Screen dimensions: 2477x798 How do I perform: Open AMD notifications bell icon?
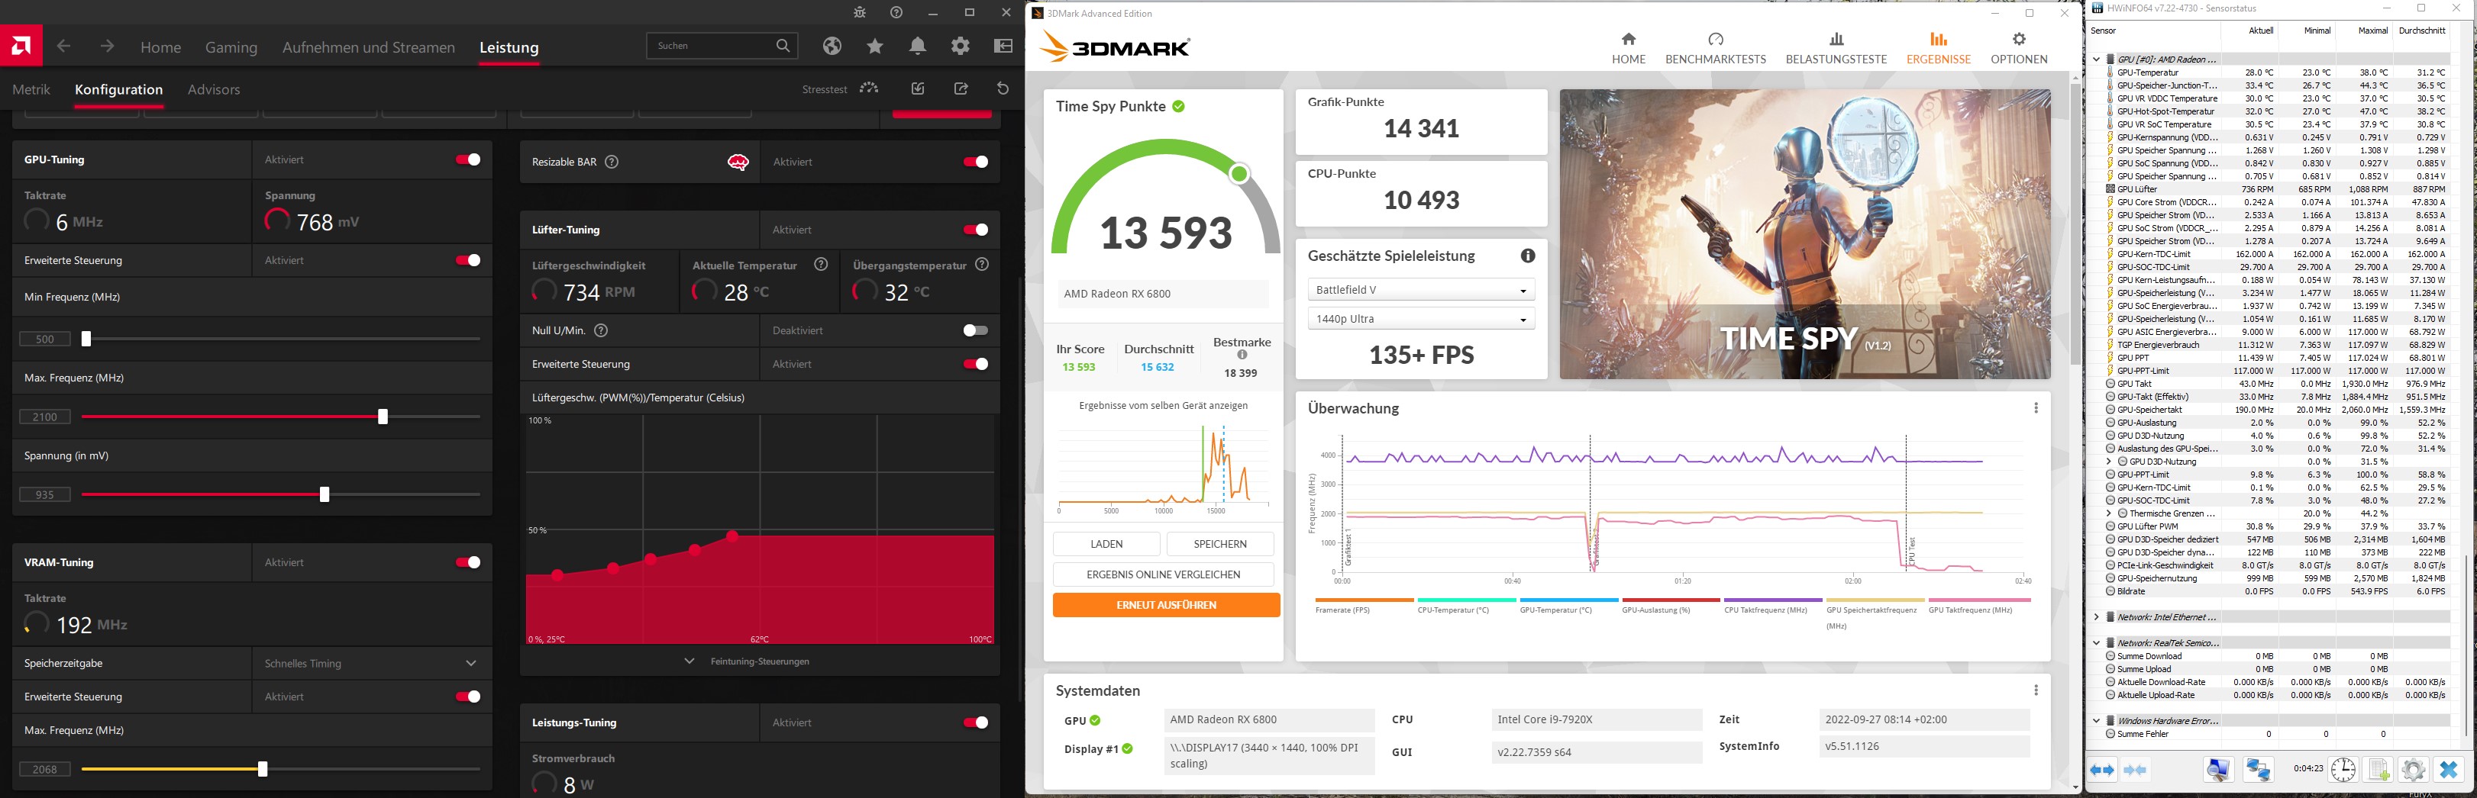(917, 46)
